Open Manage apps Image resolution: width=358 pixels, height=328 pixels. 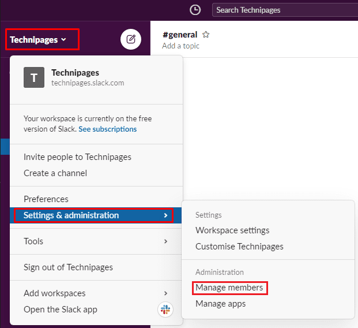[221, 304]
